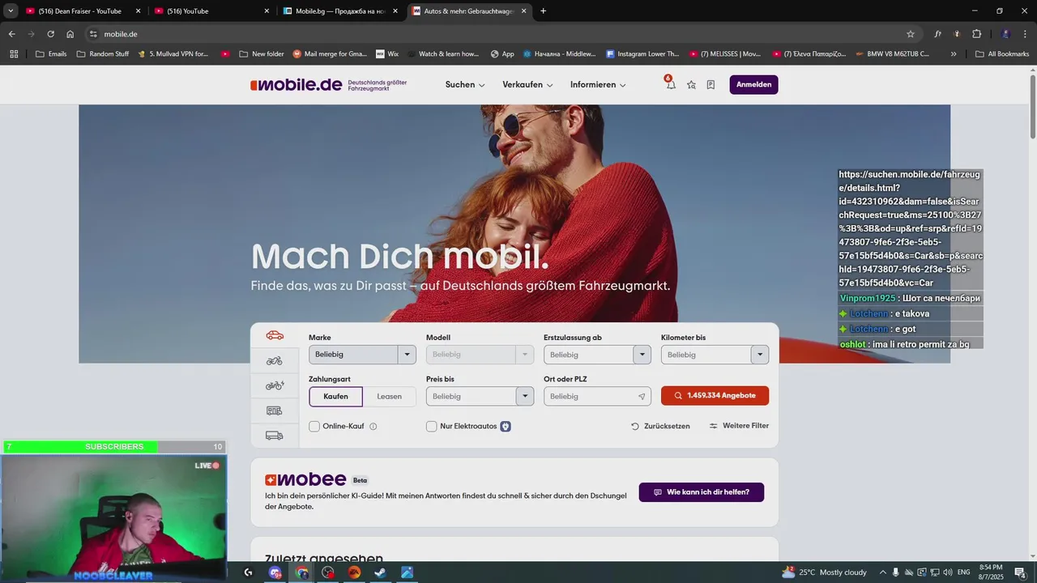Open the Windows notification center icon
This screenshot has height=583, width=1037.
1020,572
